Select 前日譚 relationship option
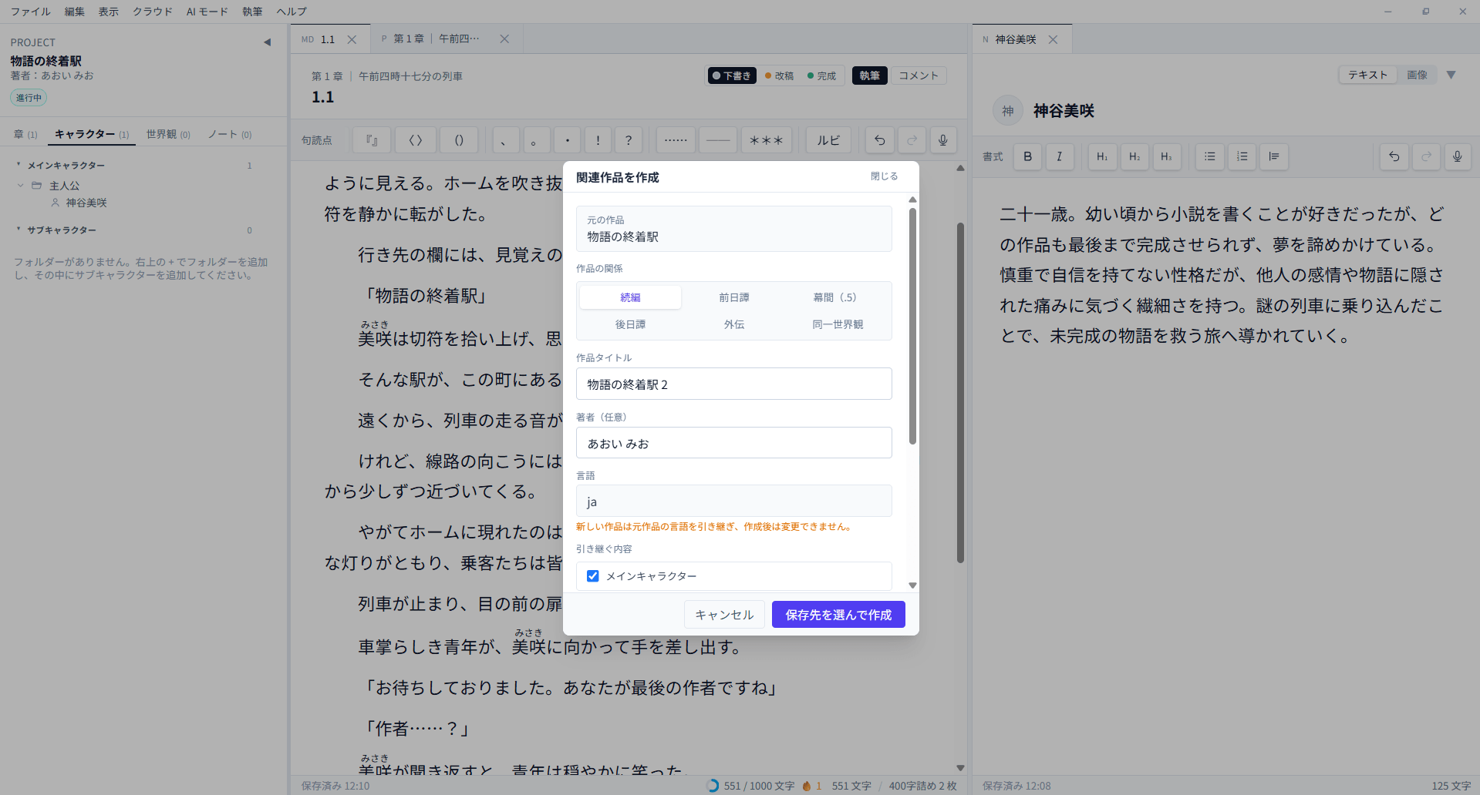1480x795 pixels. click(734, 297)
